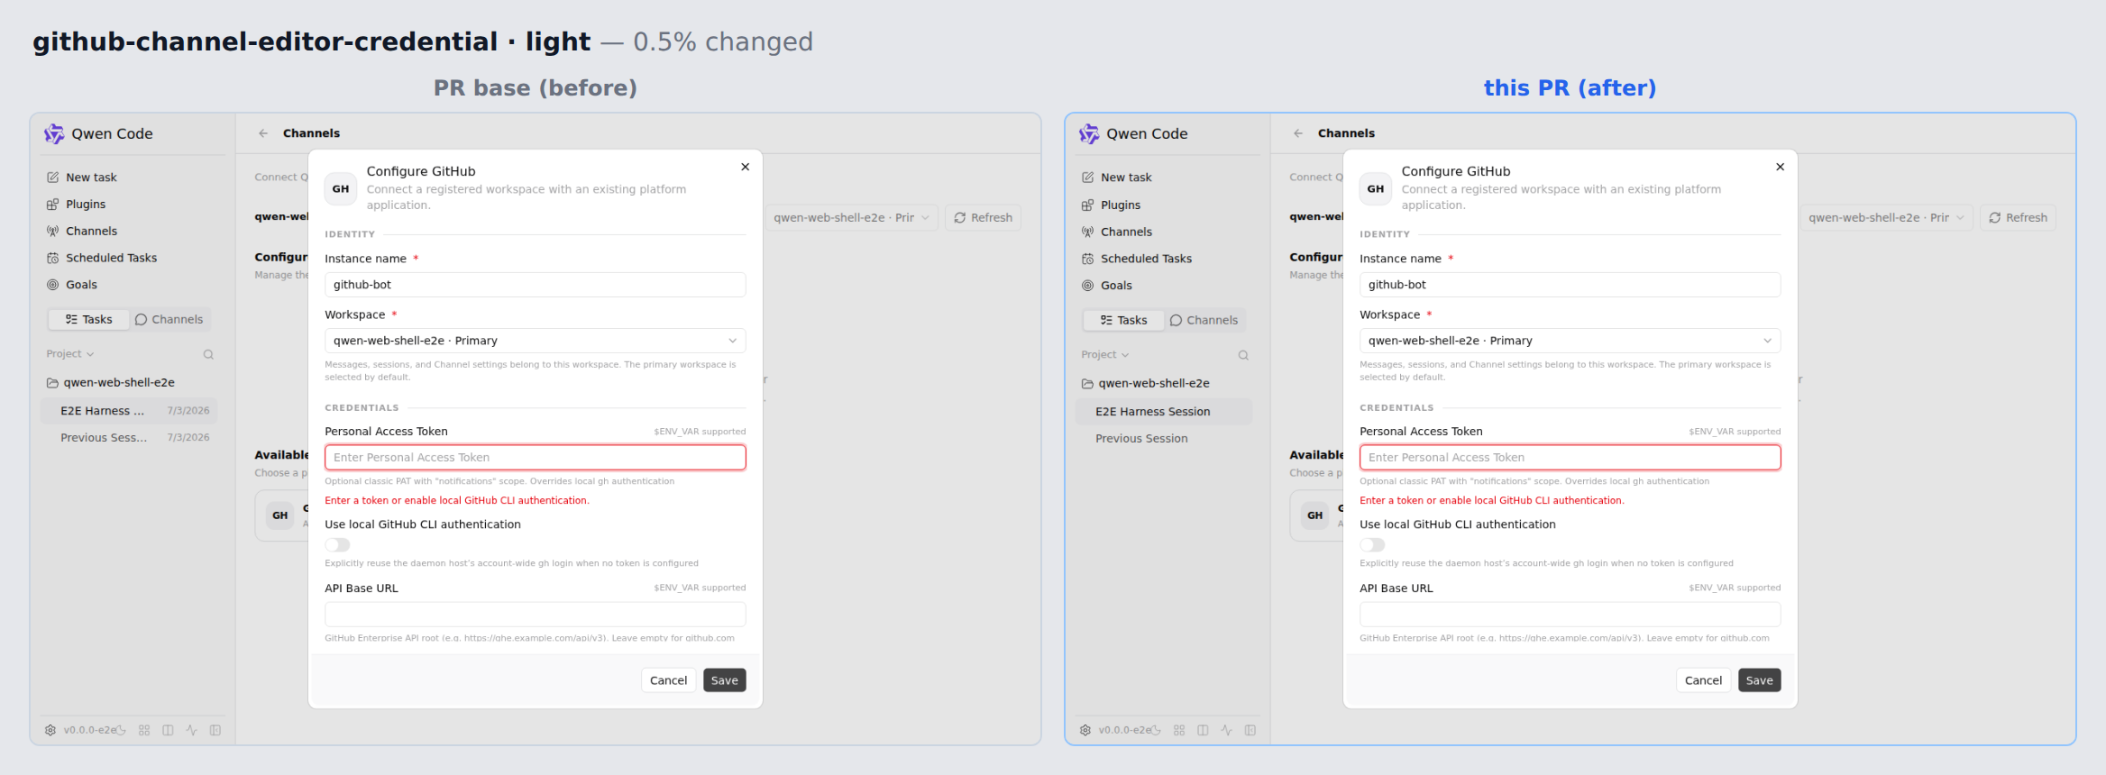The height and width of the screenshot is (775, 2106).
Task: Open 'E2E Harness Session' in the after sidebar
Action: click(x=1165, y=412)
